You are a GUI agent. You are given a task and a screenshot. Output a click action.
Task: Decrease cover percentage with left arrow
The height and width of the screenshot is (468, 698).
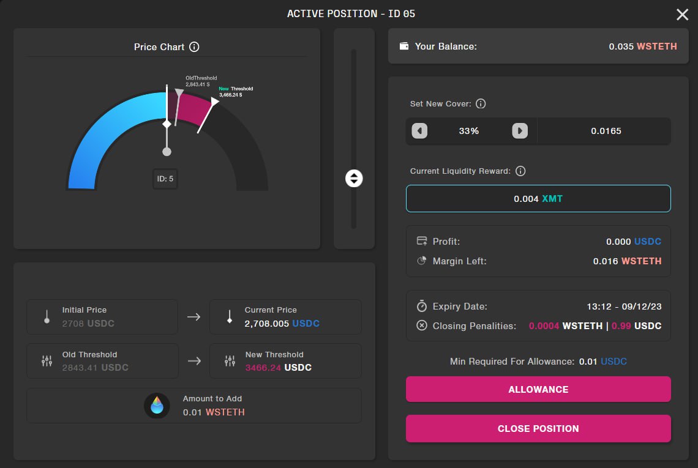point(419,131)
